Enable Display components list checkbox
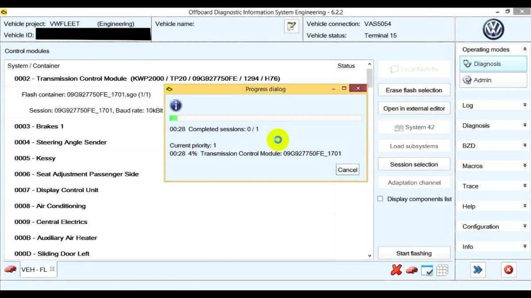This screenshot has height=298, width=531. pyautogui.click(x=380, y=199)
